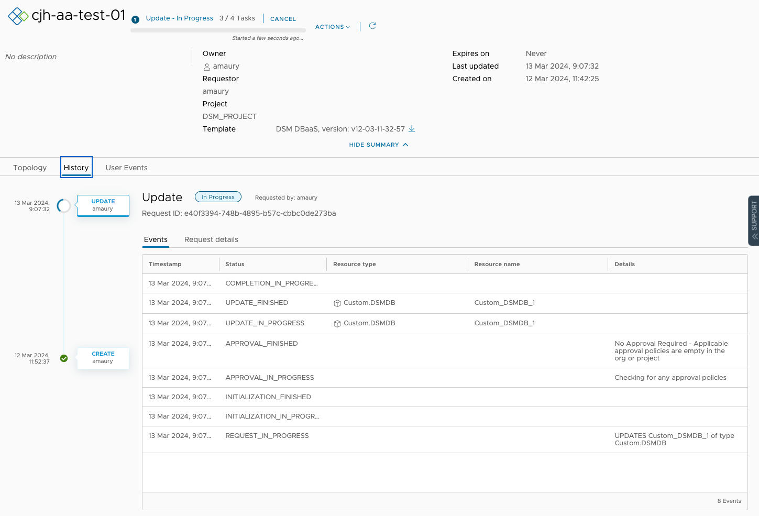Click 'UPDATES Custom_DSMDB_1 of type' details text

click(674, 440)
